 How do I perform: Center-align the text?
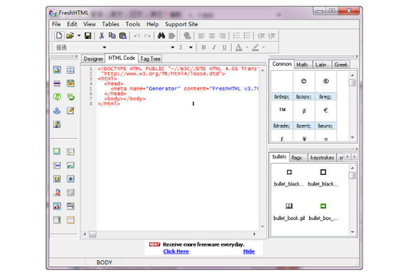pyautogui.click(x=212, y=36)
